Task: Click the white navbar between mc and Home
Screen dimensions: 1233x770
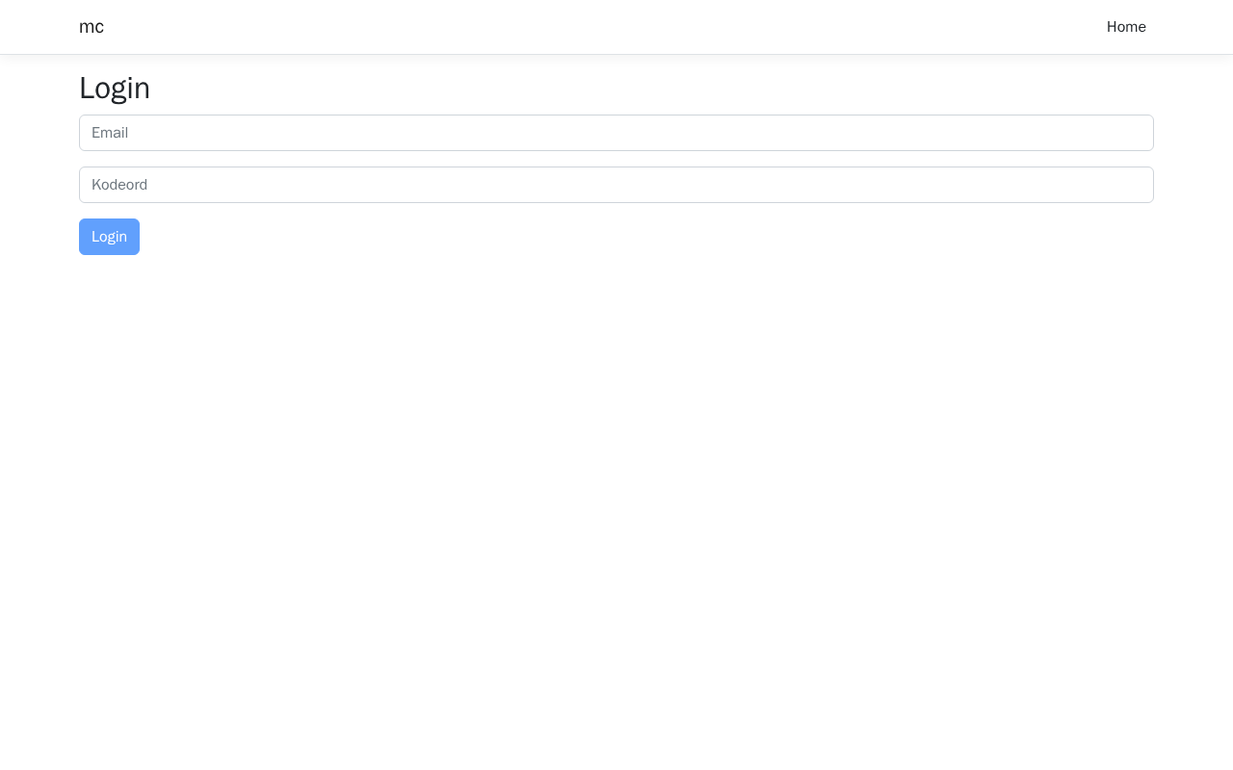Action: tap(597, 27)
